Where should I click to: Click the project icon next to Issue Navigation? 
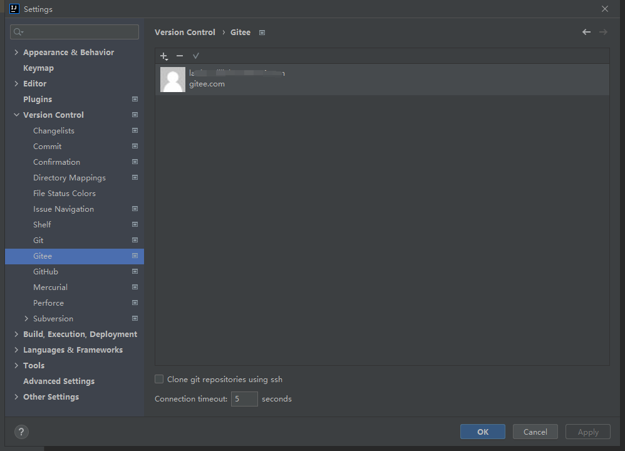pos(135,209)
